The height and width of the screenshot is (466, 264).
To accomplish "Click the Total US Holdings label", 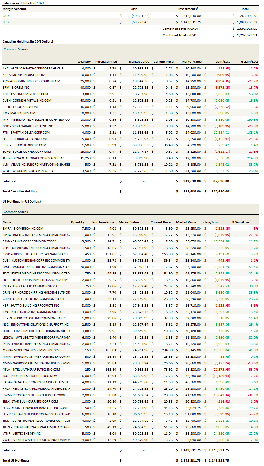I will [16, 460].
